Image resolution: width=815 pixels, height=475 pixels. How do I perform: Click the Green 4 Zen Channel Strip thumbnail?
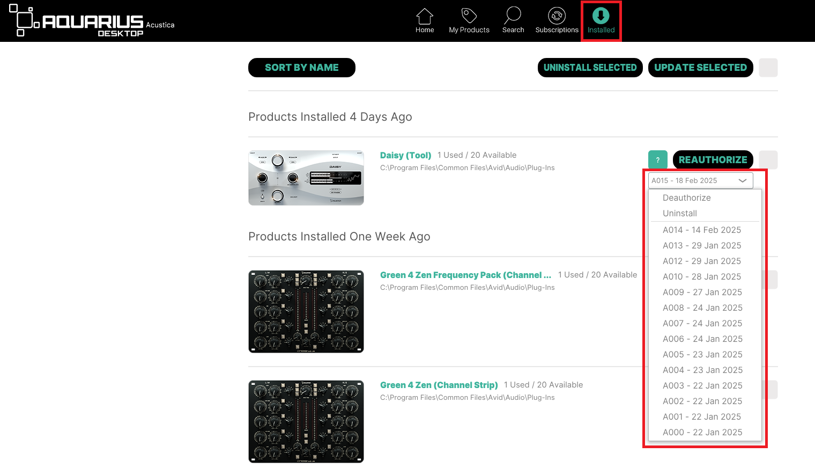pyautogui.click(x=306, y=421)
